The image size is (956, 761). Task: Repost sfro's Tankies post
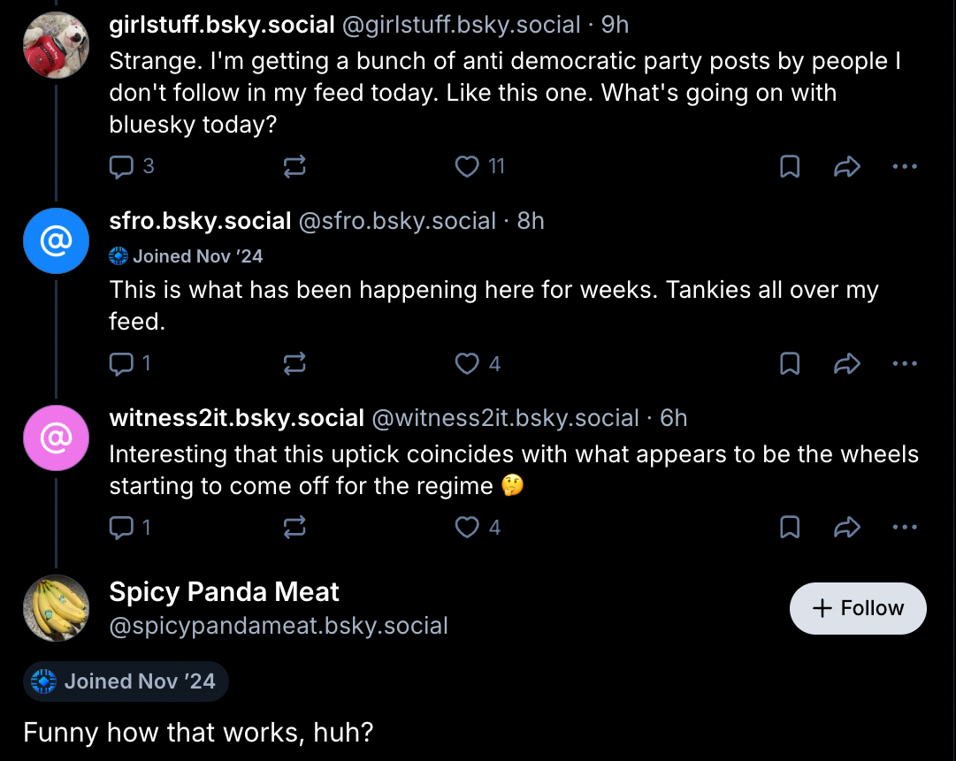click(x=294, y=363)
